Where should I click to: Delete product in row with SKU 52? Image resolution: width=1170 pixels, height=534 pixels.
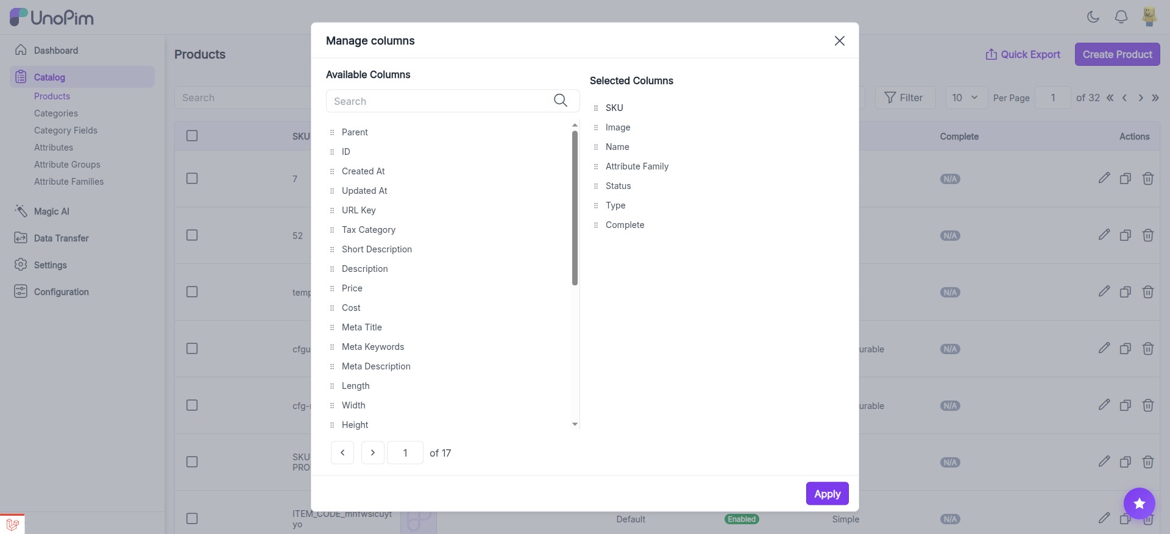pyautogui.click(x=1148, y=235)
